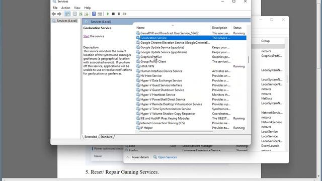The width and height of the screenshot is (322, 181).
Task: Toggle the Show/Hide Action Pane icon
Action: [x=100, y=14]
